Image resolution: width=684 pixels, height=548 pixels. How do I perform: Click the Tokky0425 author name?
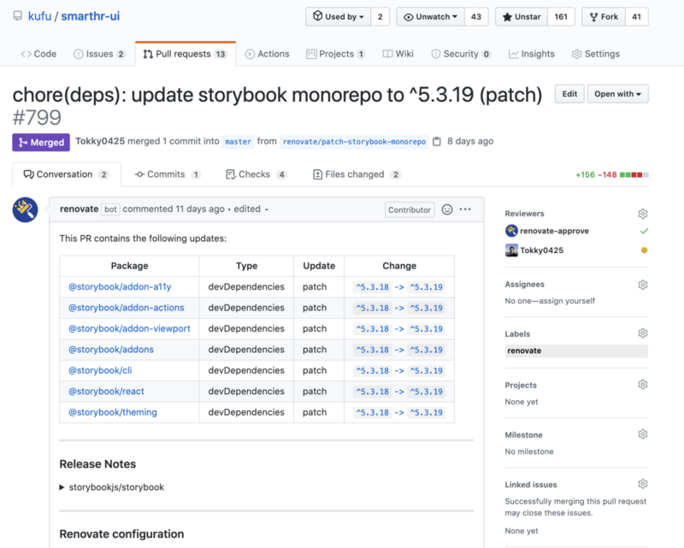point(100,141)
